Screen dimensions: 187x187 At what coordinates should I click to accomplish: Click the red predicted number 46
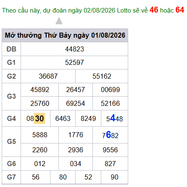[x=154, y=10]
